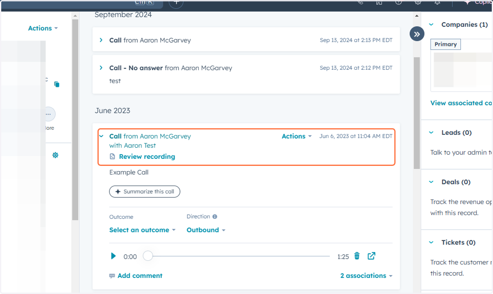Play the call recording
Viewport: 493px width, 294px height.
pos(113,256)
